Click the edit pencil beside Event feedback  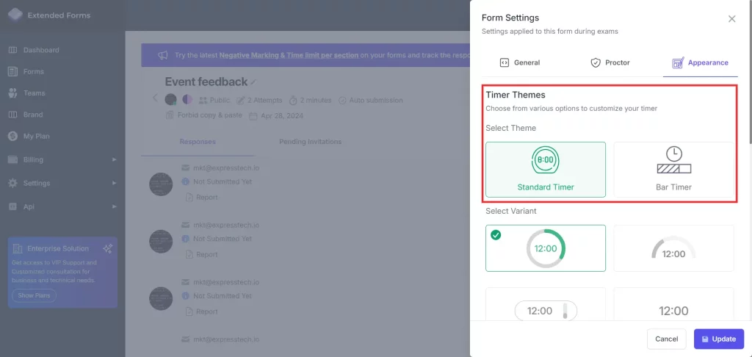coord(253,82)
